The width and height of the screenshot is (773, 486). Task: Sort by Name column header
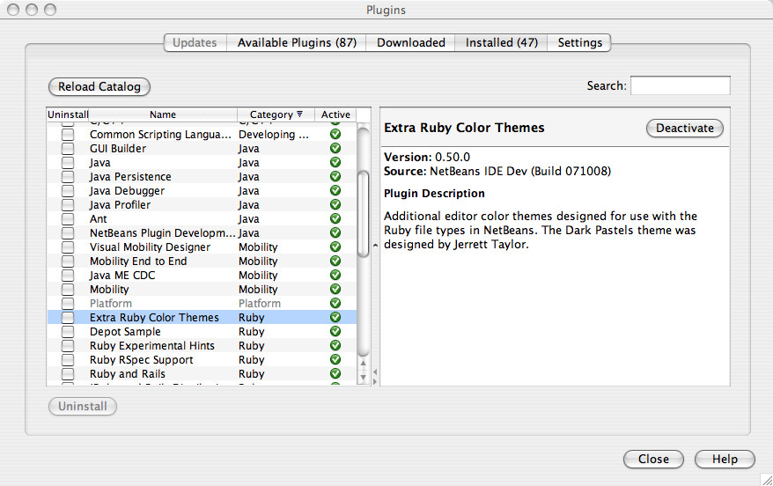(163, 114)
